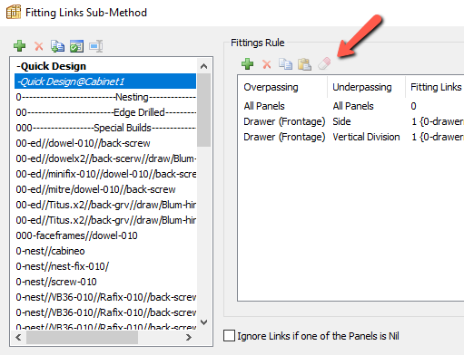Click the horizontal scrollbar left arrow

(x=18, y=337)
